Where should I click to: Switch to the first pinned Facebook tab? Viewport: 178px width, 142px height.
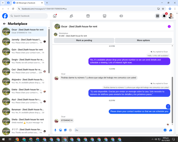point(8,3)
